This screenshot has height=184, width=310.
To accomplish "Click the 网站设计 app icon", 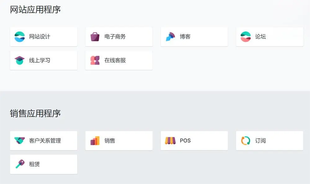I will pyautogui.click(x=20, y=37).
